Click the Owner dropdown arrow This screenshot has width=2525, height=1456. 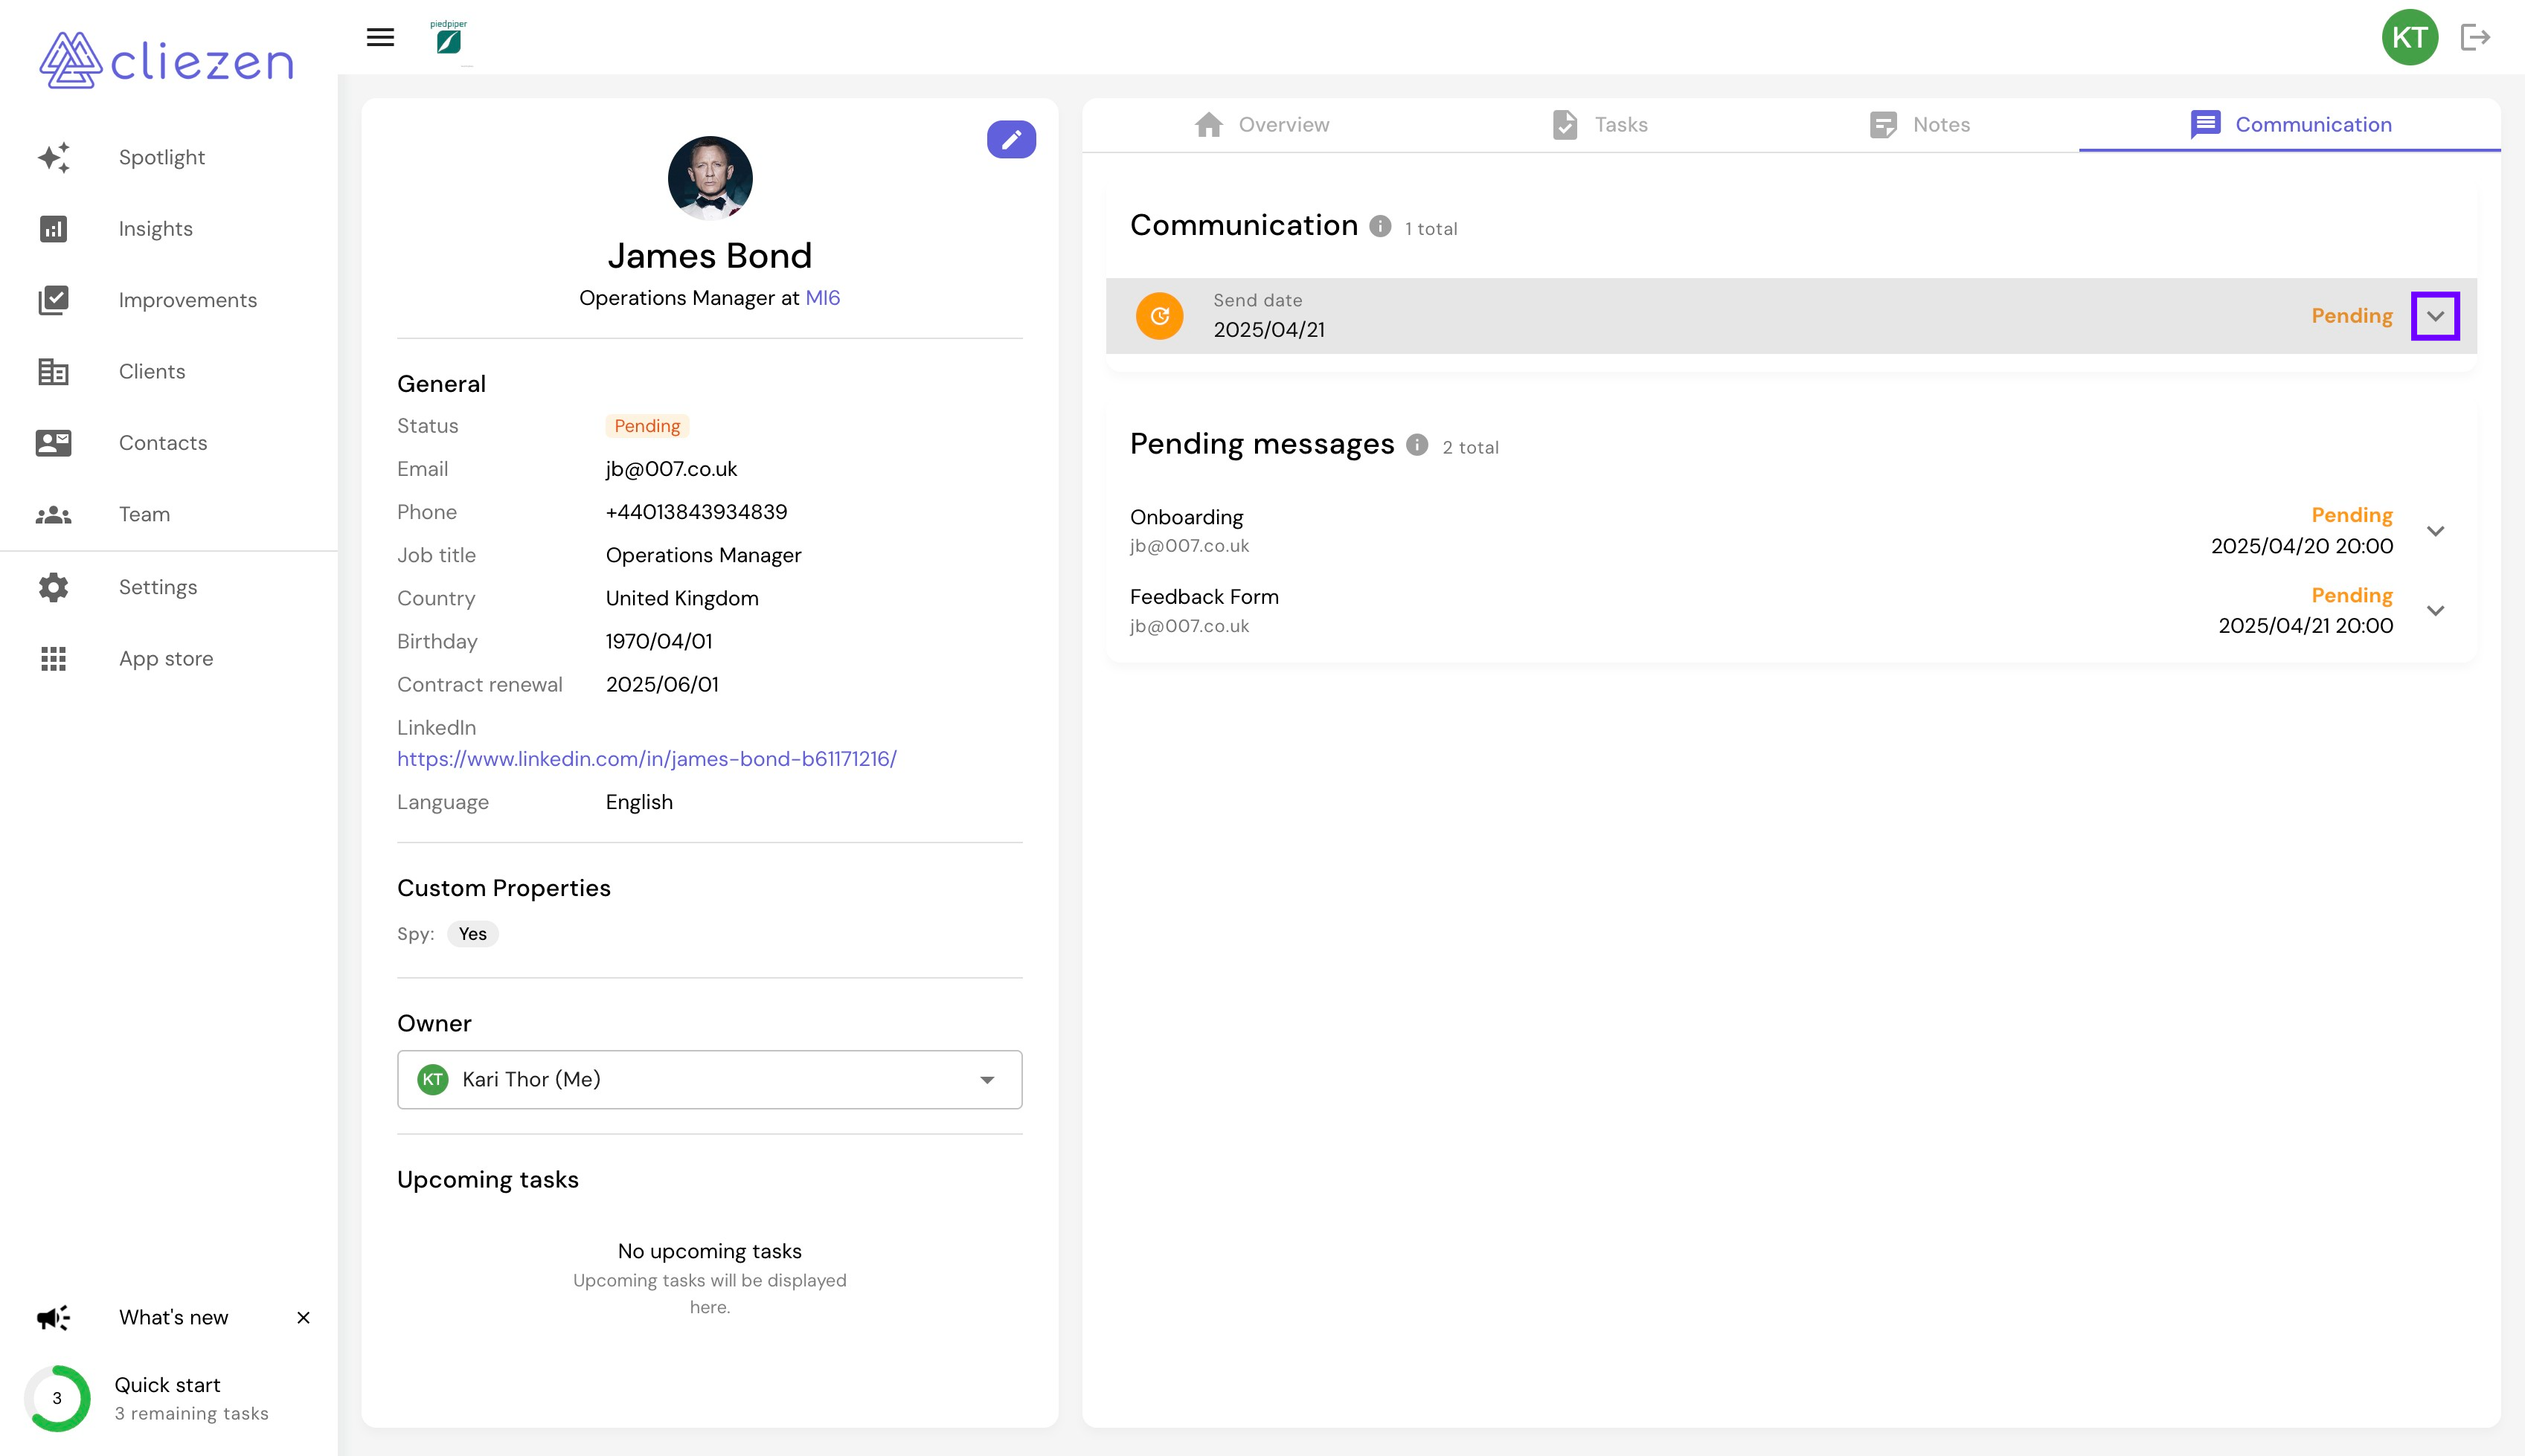coord(987,1080)
